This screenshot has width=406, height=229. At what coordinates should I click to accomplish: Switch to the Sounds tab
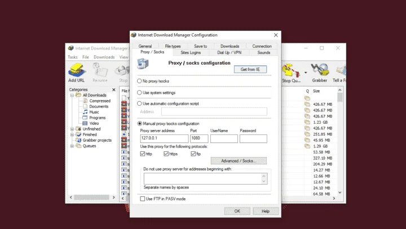click(263, 52)
